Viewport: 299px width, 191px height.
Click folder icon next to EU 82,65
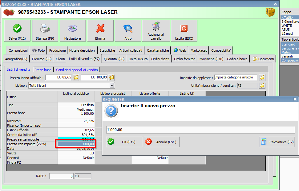pos(76,78)
